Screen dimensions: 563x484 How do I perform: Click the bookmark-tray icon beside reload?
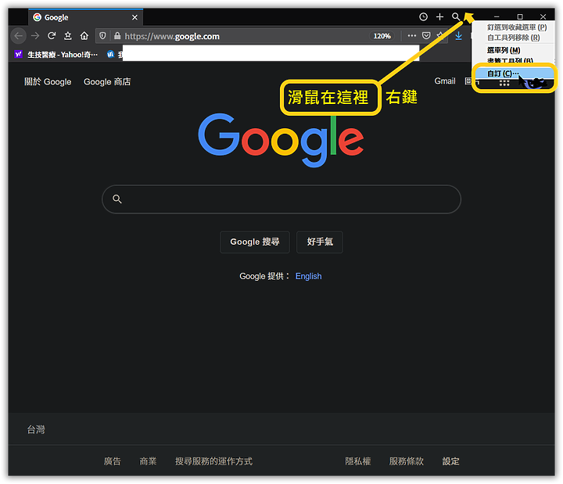pyautogui.click(x=68, y=36)
